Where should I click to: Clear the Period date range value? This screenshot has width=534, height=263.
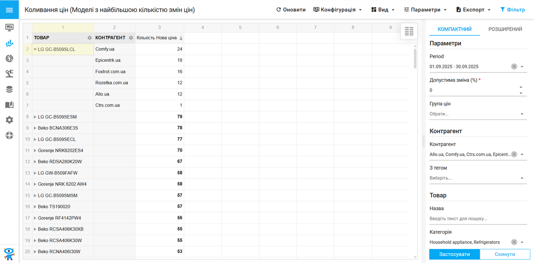tap(514, 67)
